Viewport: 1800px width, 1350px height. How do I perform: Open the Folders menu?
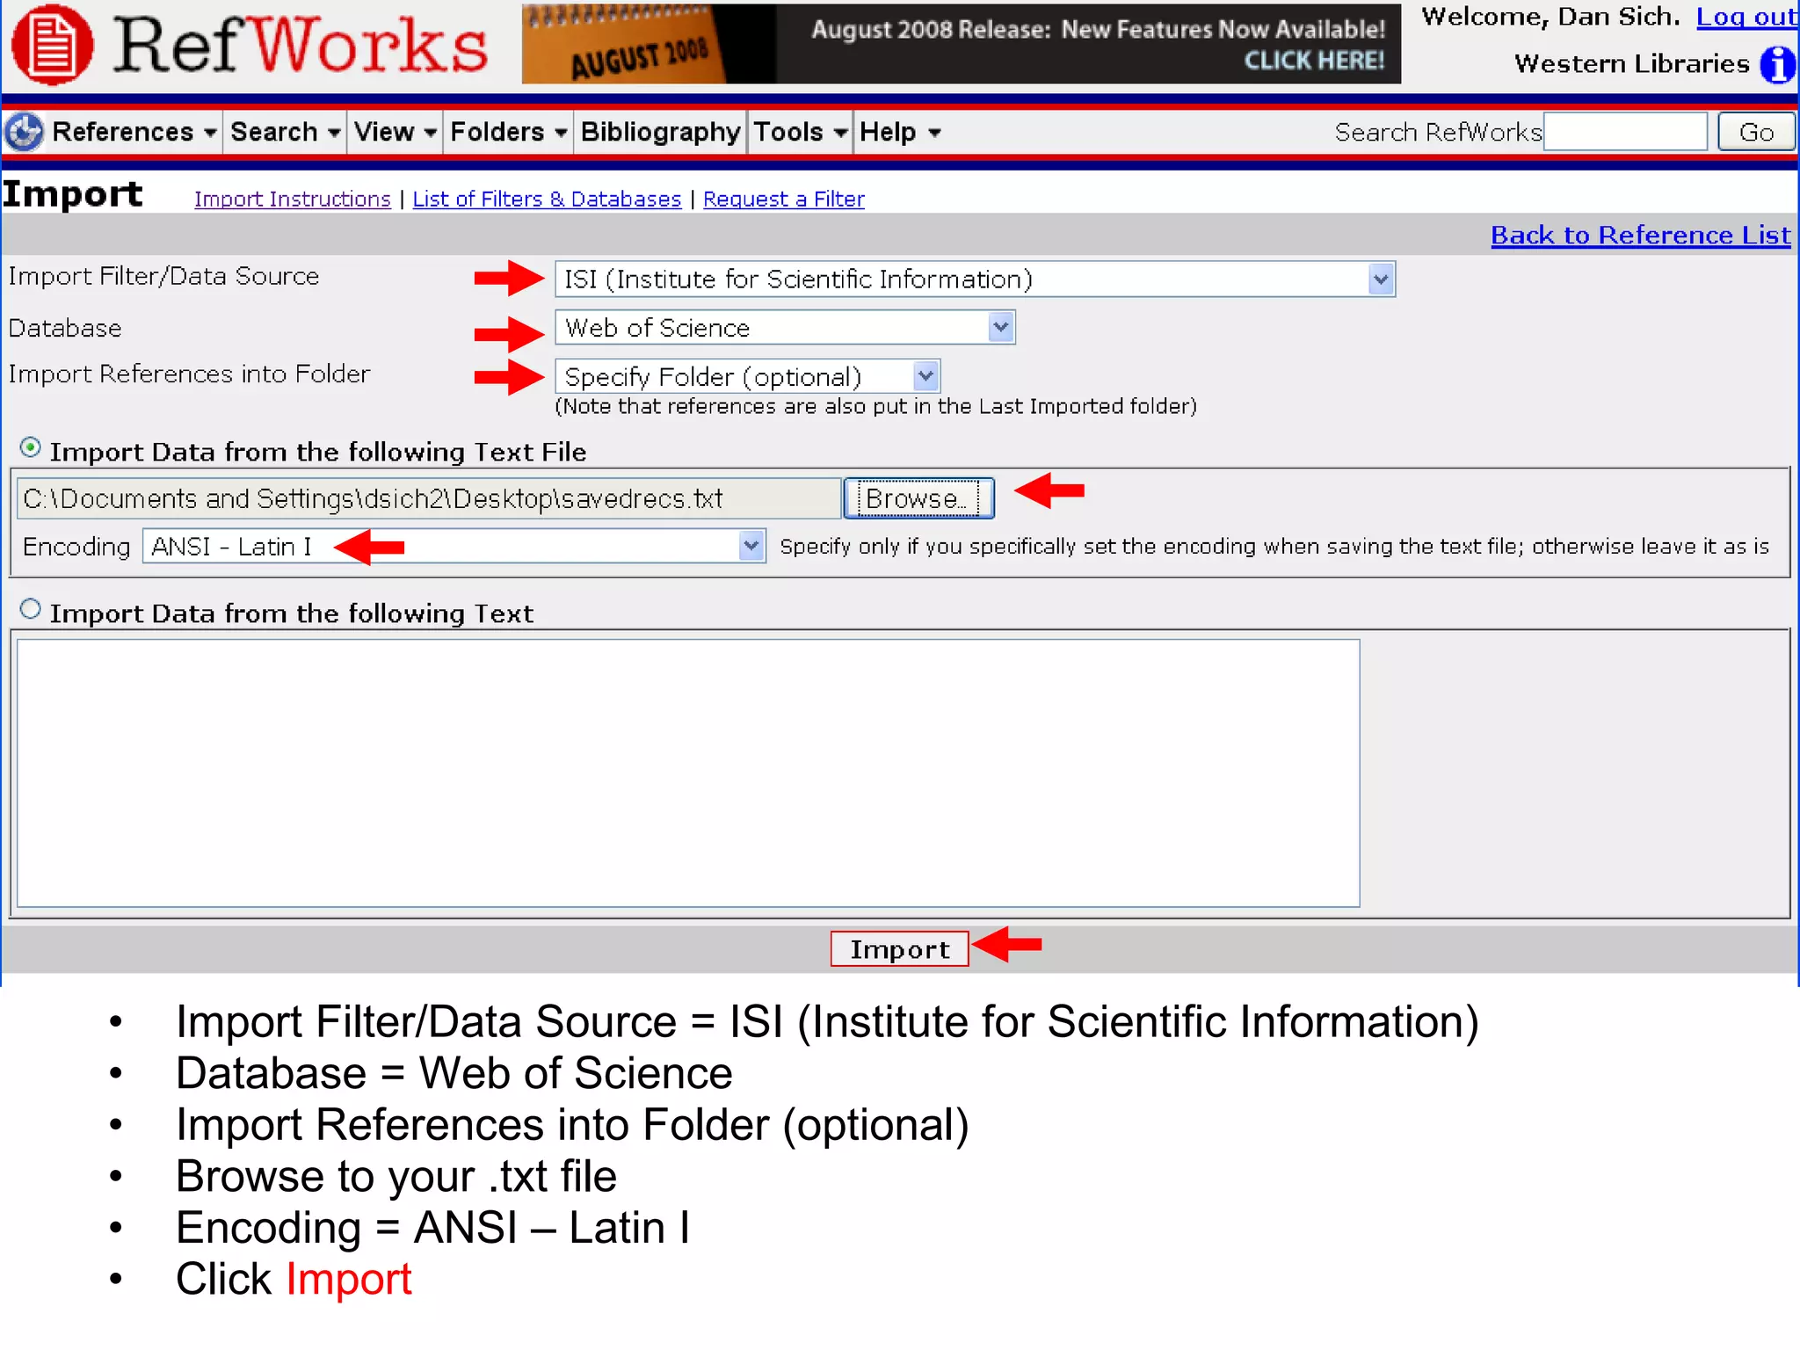coord(508,132)
